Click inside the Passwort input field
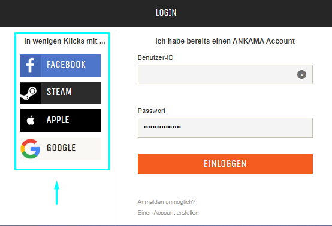The width and height of the screenshot is (332, 226). point(225,127)
